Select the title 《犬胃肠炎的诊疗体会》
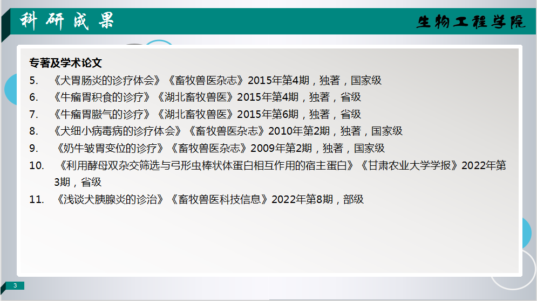 (x=106, y=80)
